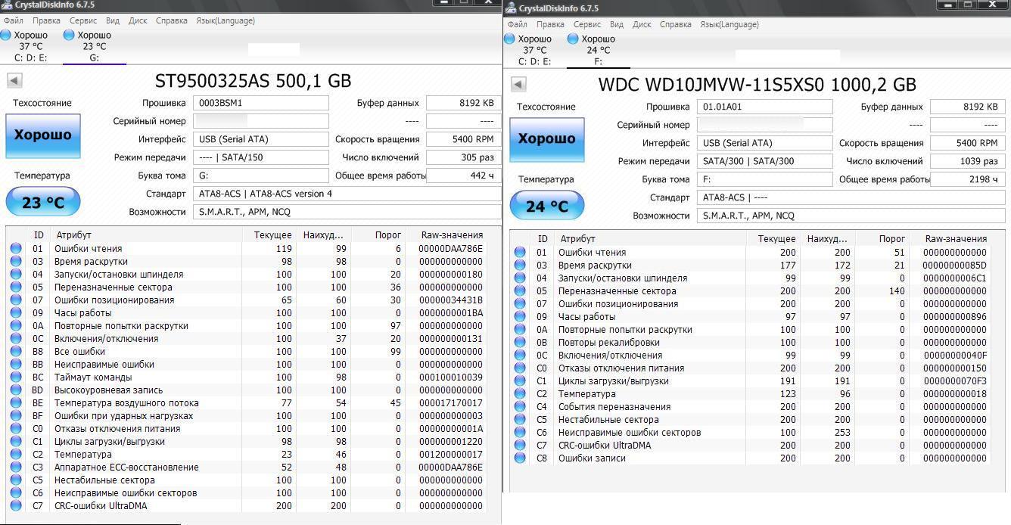Screen dimensions: 1011x525
Task: Click status orb for Таймаут команды row
Action: (16, 377)
